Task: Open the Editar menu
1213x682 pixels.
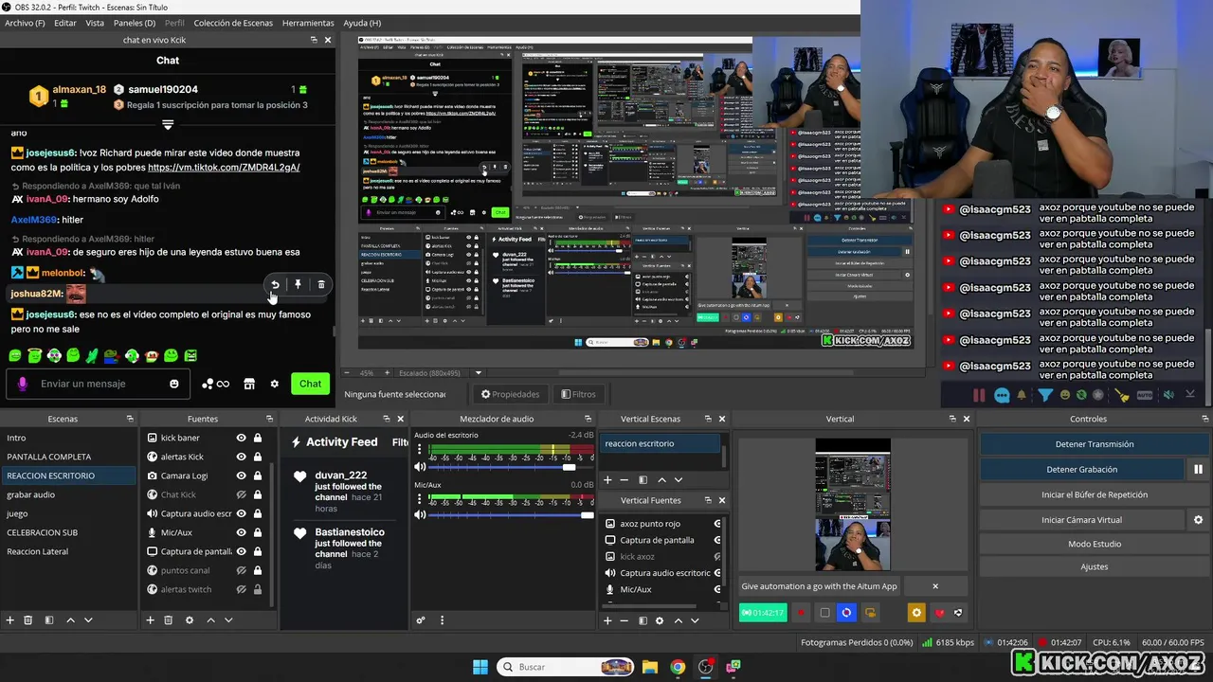Action: point(65,23)
